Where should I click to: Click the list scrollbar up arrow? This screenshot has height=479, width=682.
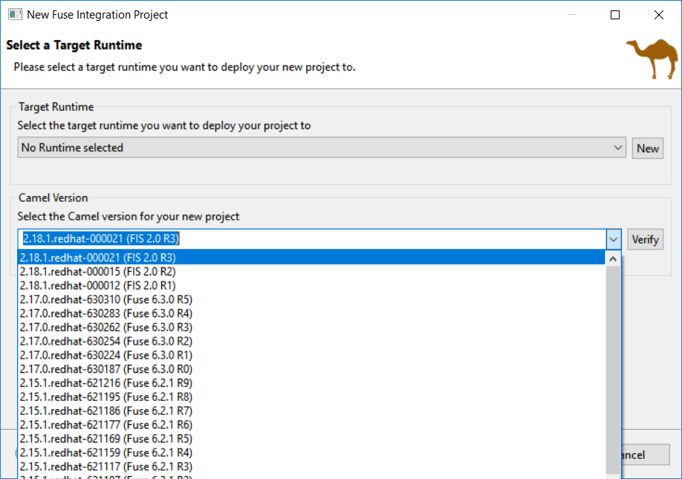tap(613, 259)
